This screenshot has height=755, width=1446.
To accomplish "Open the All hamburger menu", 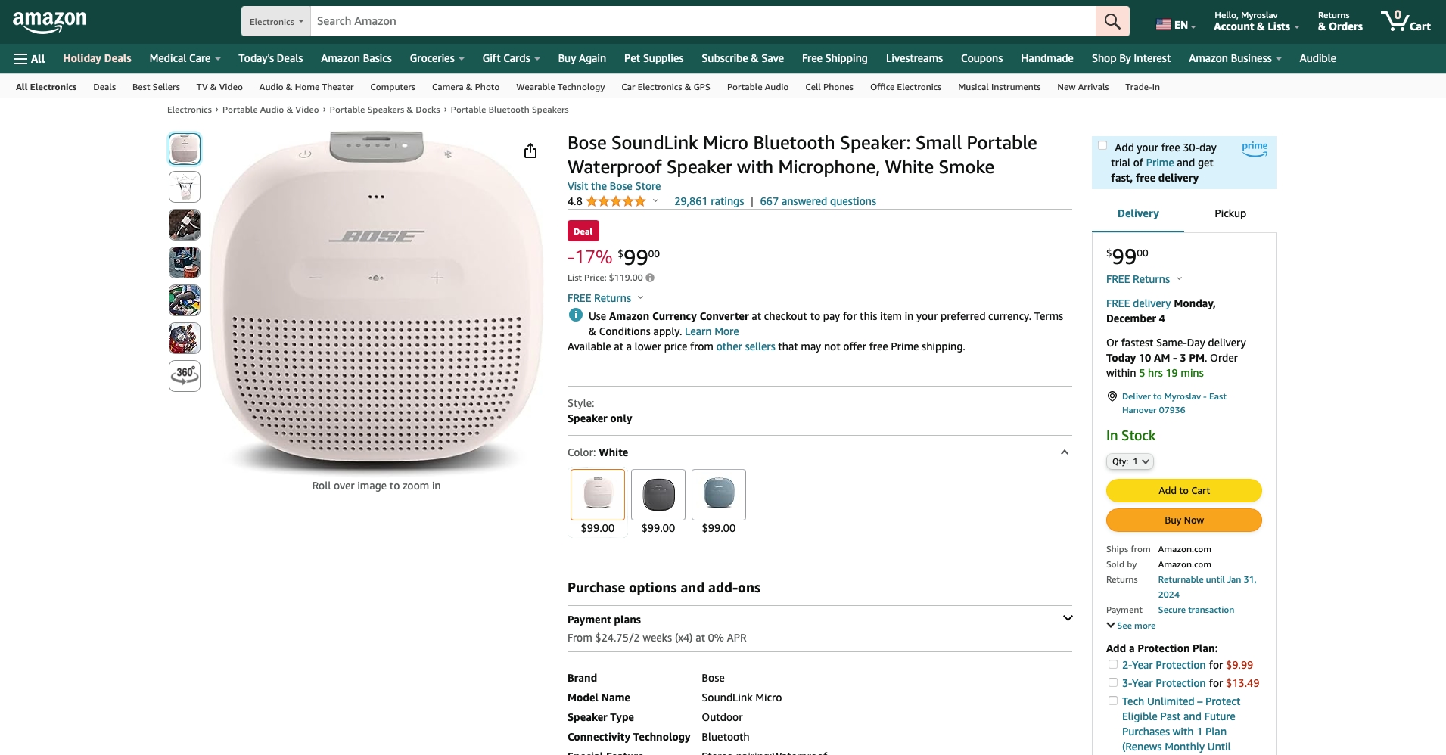I will 30,58.
